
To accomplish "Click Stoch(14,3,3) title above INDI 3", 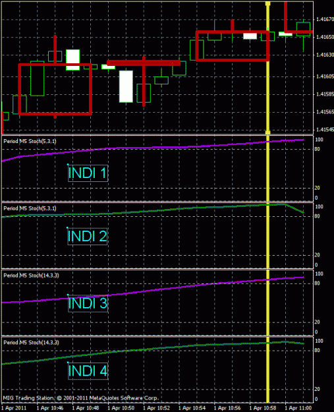I will 31,276.
